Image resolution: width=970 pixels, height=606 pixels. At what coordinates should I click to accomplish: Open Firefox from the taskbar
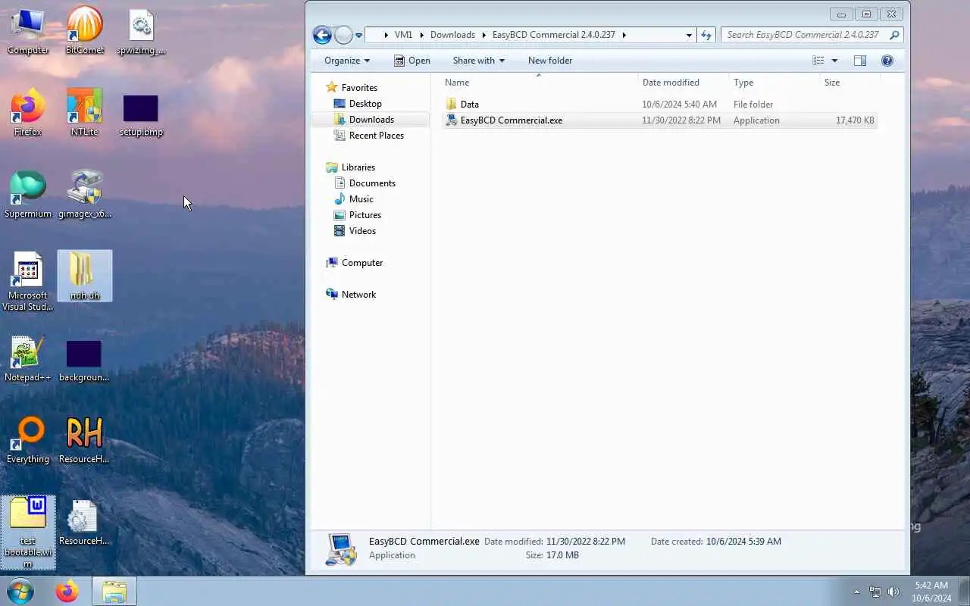[67, 591]
